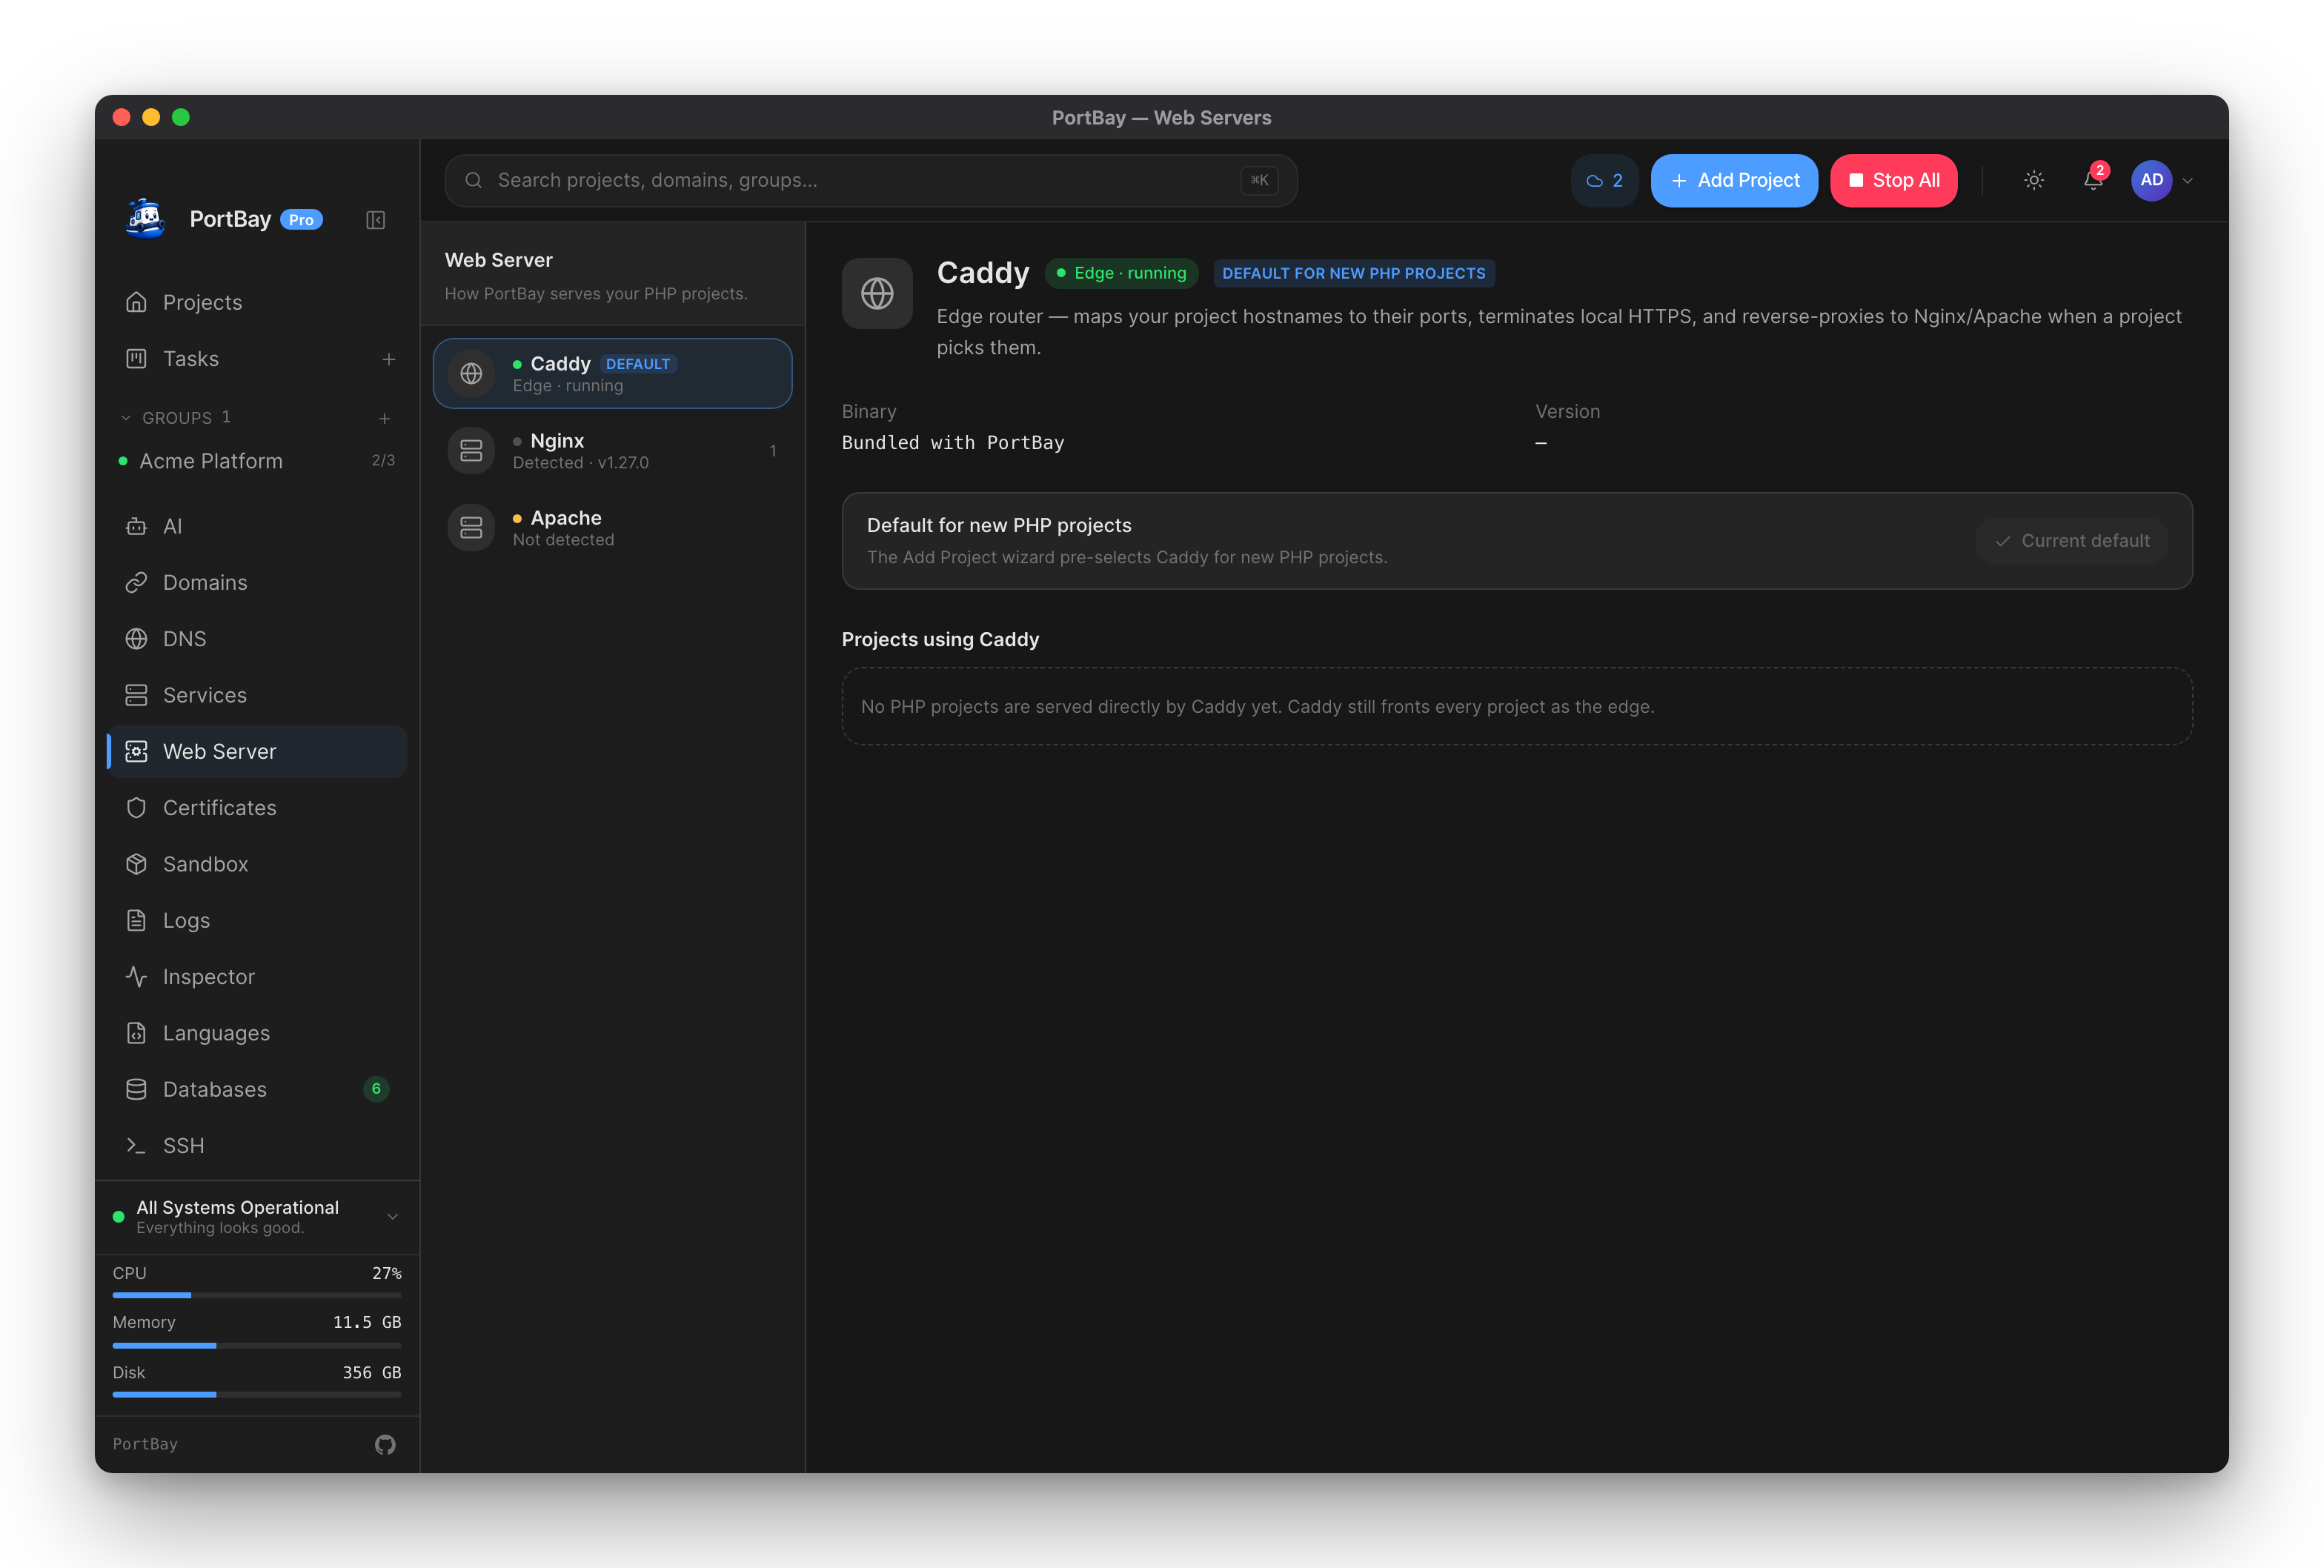The width and height of the screenshot is (2324, 1568).
Task: Click the CPU usage bar
Action: (257, 1295)
